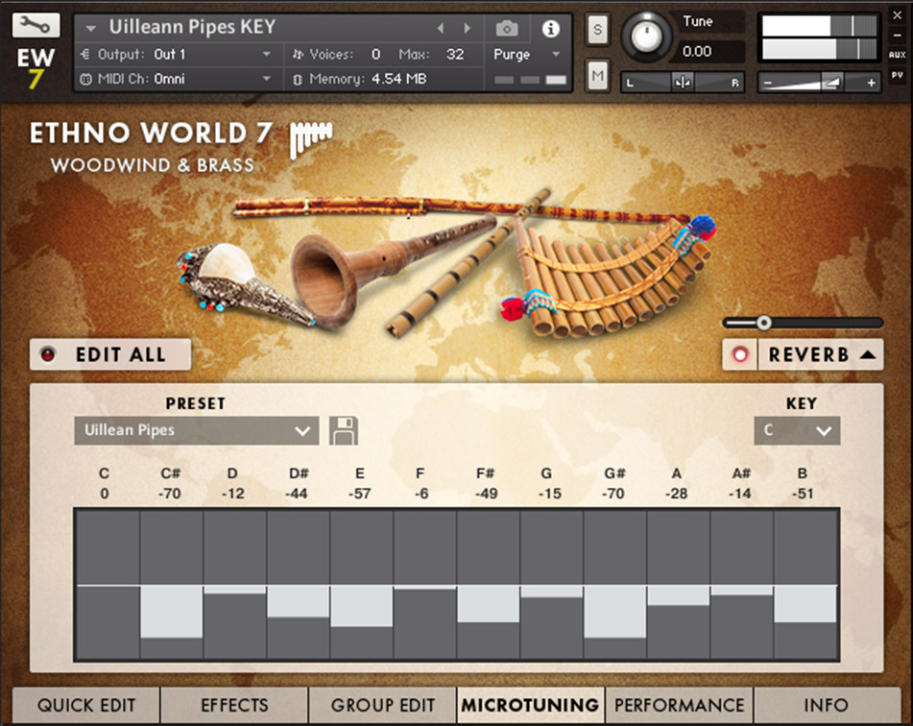
Task: Switch to Performance tab
Action: coord(679,705)
